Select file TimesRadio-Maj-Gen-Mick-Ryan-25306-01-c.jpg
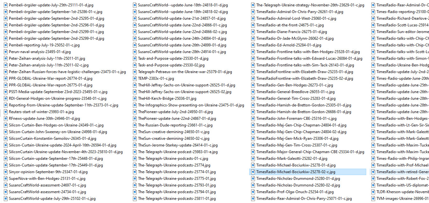 point(297,139)
